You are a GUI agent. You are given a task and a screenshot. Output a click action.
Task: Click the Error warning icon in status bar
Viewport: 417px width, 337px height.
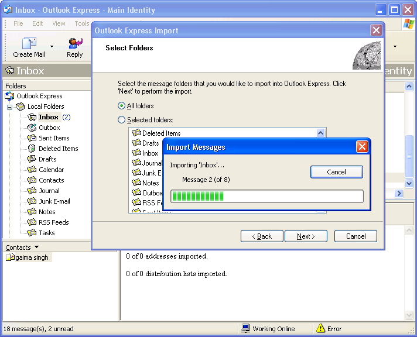(321, 328)
